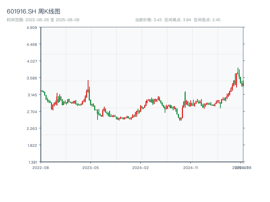
Task: Click the highest candlestick at the 2025 peak
Action: click(x=238, y=71)
